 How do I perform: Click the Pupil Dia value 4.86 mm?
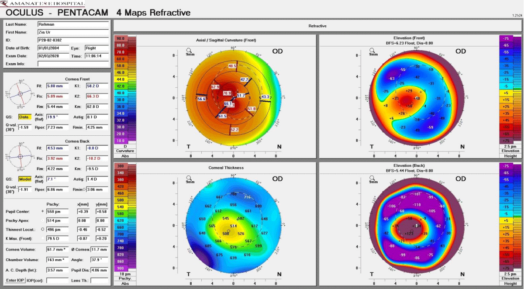[99, 270]
